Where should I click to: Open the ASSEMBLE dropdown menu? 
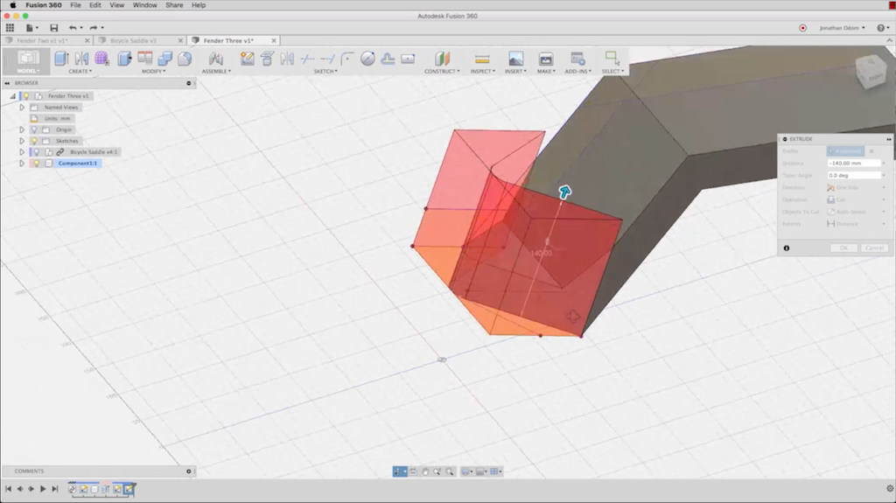coord(216,72)
